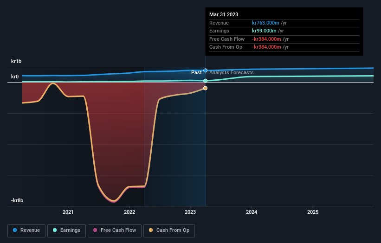The width and height of the screenshot is (381, 243).
Task: Click the Earnings label in tooltip
Action: [x=219, y=31]
